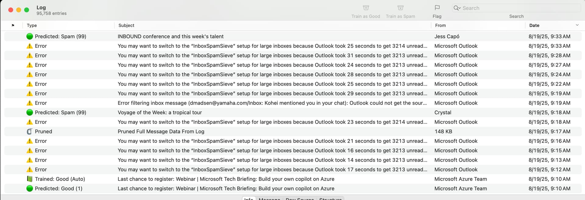Click the Train as Spam toolbar icon
Viewport: 585px width, 200px height.
[400, 8]
